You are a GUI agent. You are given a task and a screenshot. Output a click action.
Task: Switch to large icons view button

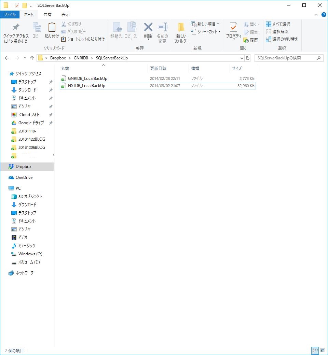(x=322, y=351)
